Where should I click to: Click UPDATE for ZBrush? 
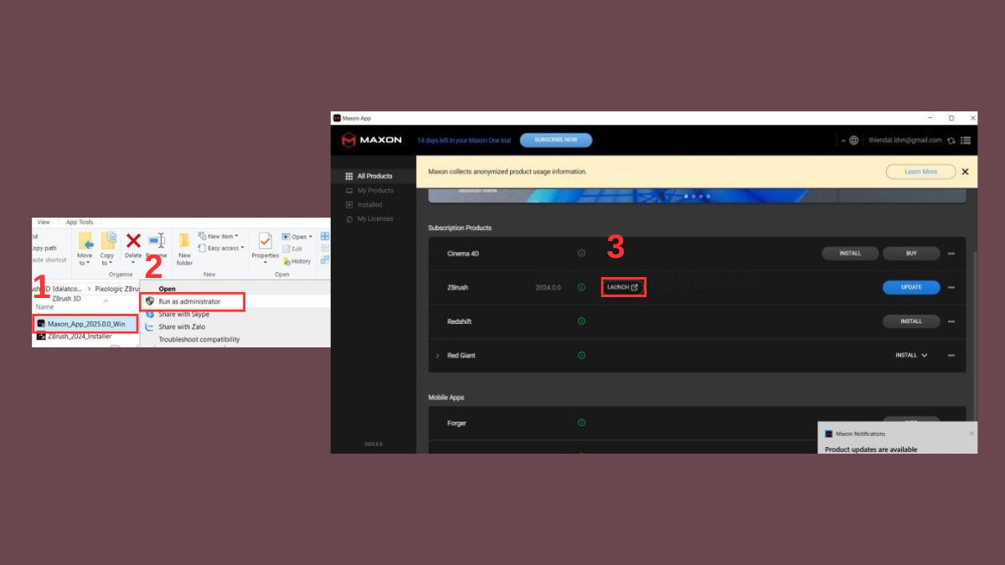point(911,287)
